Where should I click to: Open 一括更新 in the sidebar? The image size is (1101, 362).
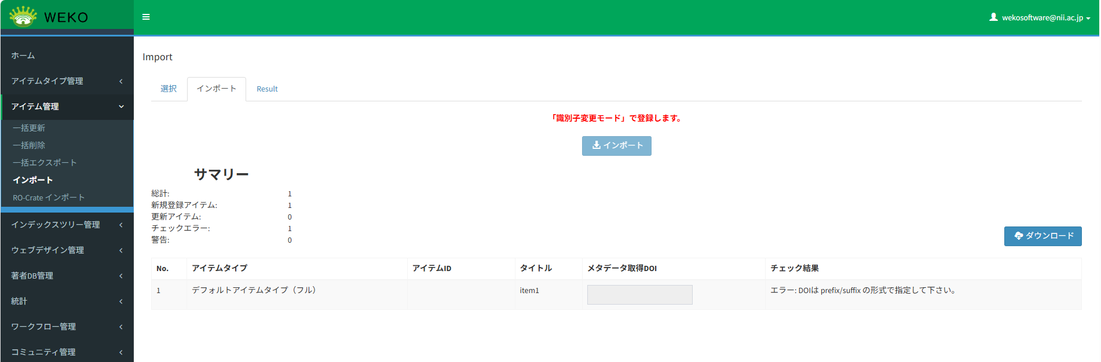[29, 128]
